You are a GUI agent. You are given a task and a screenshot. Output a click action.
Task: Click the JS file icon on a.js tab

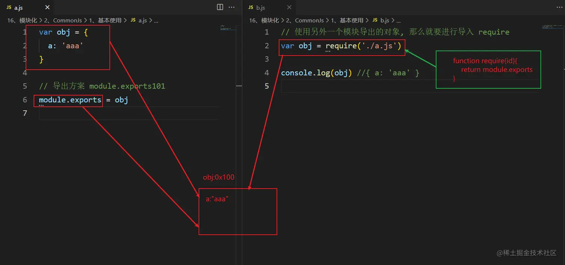[x=9, y=7]
